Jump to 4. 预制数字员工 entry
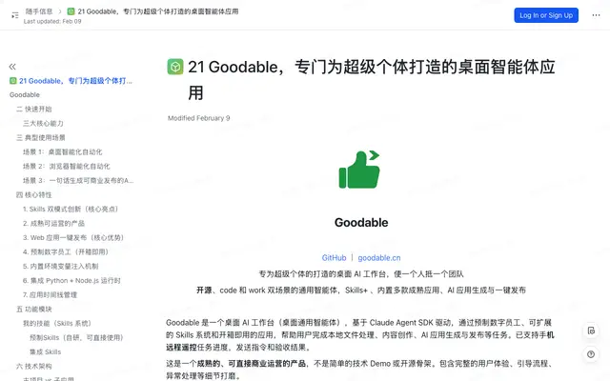 (66, 251)
